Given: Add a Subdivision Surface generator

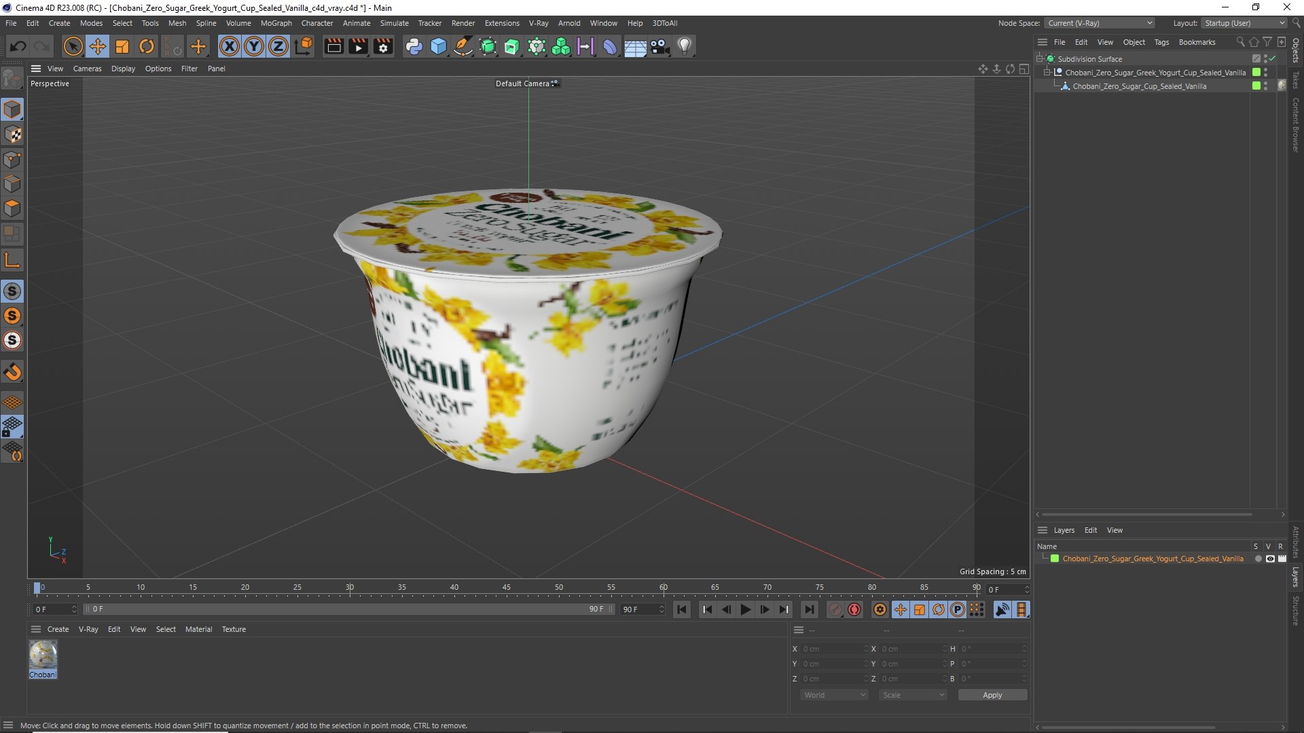Looking at the screenshot, I should pos(488,46).
